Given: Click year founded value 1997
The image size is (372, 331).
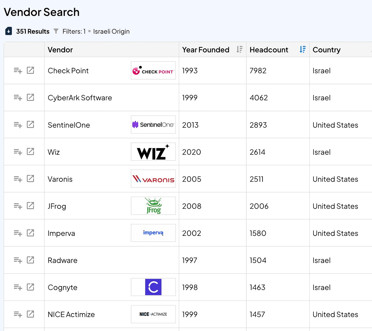Looking at the screenshot, I should (x=190, y=260).
